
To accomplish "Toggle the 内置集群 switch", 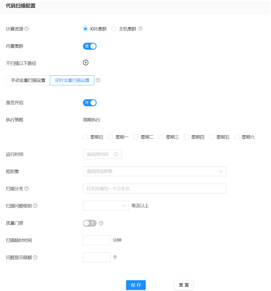I will tap(90, 46).
